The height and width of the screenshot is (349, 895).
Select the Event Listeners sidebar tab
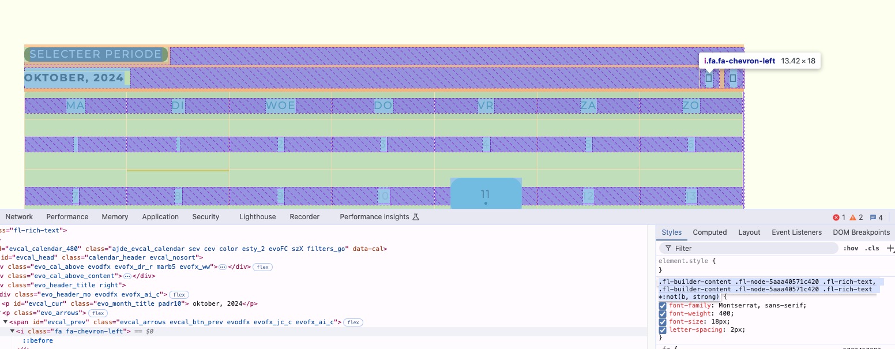click(797, 232)
